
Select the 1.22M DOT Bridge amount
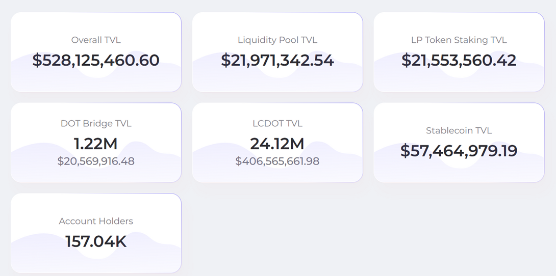[96, 144]
